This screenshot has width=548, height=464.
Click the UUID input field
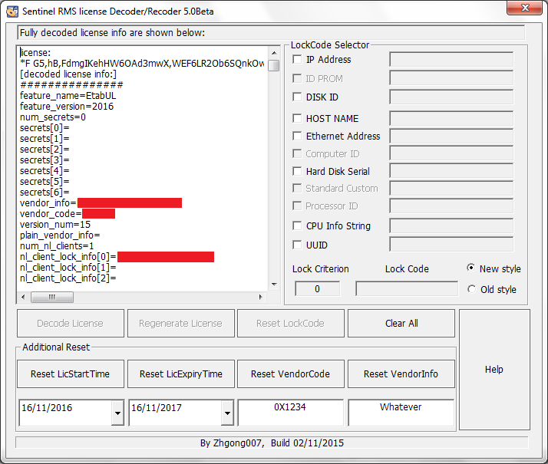tap(451, 245)
